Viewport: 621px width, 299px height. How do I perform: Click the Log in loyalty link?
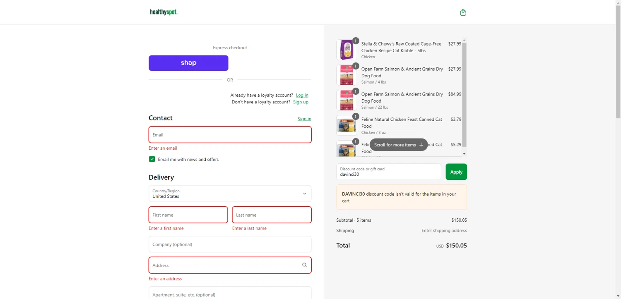302,95
